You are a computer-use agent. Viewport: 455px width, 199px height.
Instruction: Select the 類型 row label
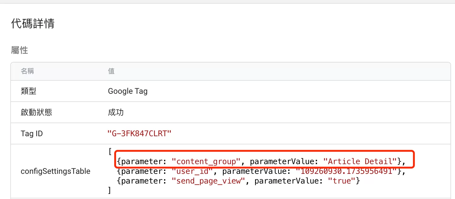(x=29, y=91)
